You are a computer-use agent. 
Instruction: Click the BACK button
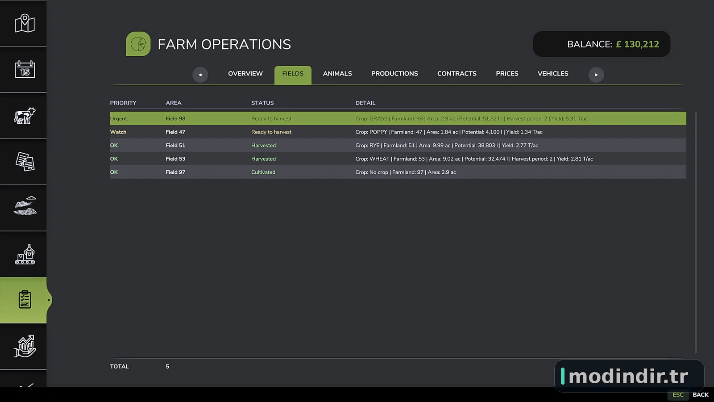click(701, 394)
